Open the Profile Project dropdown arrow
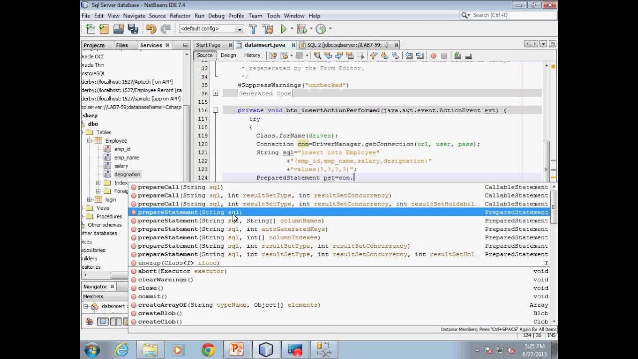Screen dimensions: 638x359 [x=330, y=29]
